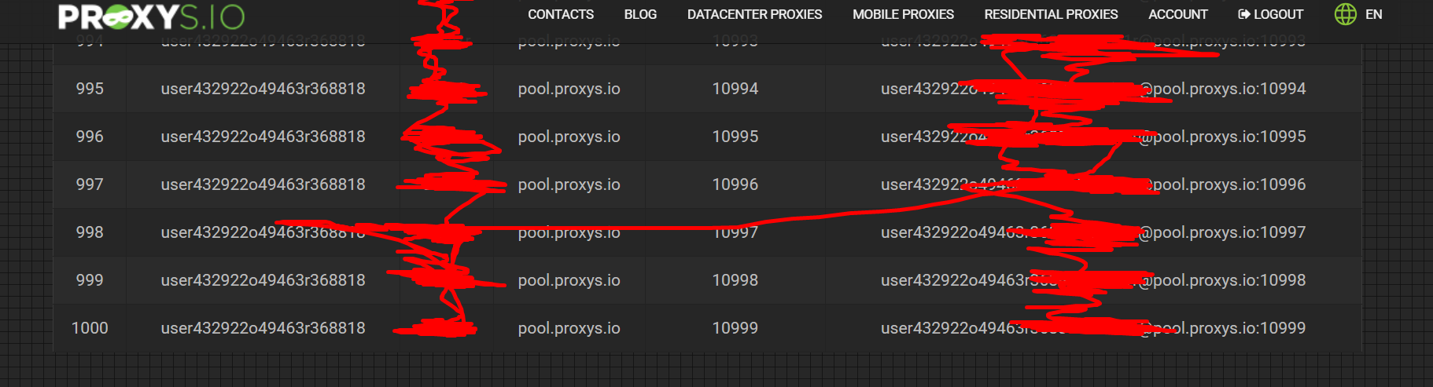Image resolution: width=1433 pixels, height=387 pixels.
Task: Click port value 10996
Action: click(735, 184)
